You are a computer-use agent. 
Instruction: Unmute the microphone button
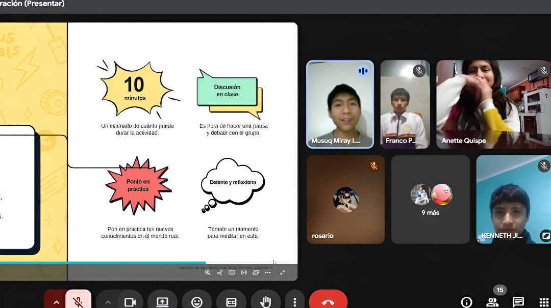[x=78, y=301]
